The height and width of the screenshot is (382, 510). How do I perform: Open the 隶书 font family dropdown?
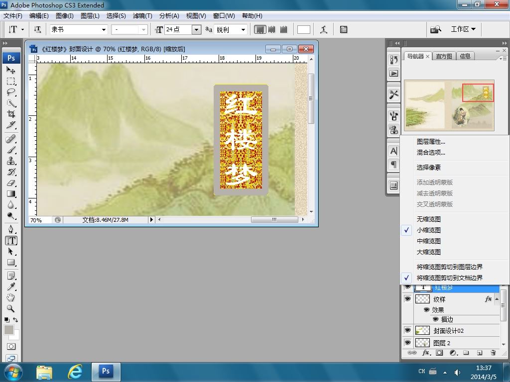pos(104,29)
